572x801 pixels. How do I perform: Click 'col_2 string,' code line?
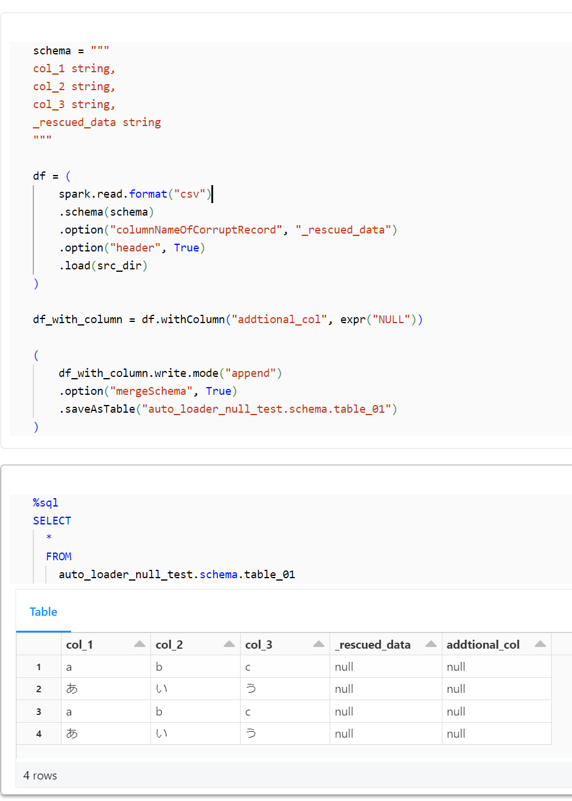point(74,87)
